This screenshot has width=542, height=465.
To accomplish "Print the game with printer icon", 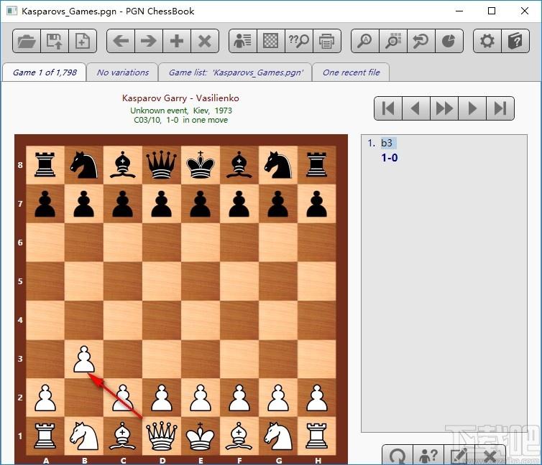I will tap(327, 41).
